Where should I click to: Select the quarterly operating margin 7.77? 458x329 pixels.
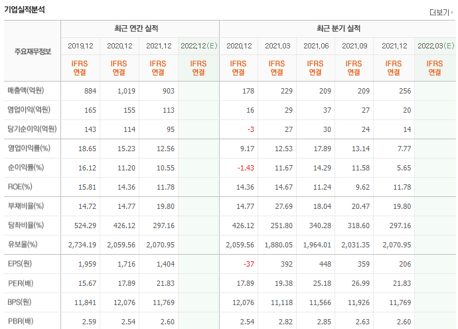pos(404,149)
